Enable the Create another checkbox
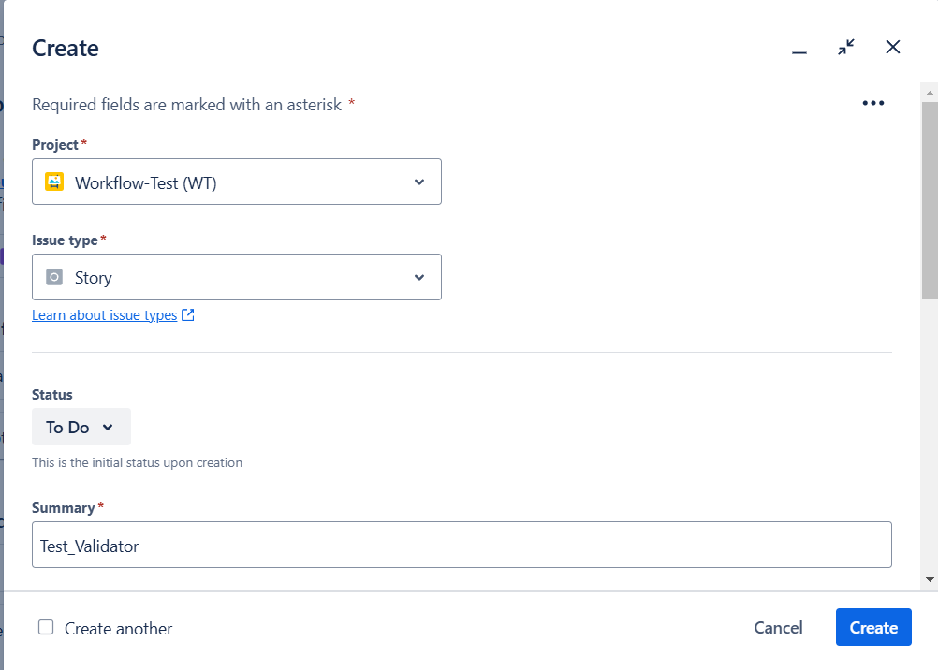This screenshot has width=938, height=670. 46,628
